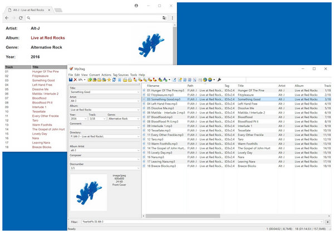This screenshot has width=334, height=233.
Task: Open the Tessellate link in the browser track list
Action: [39, 112]
